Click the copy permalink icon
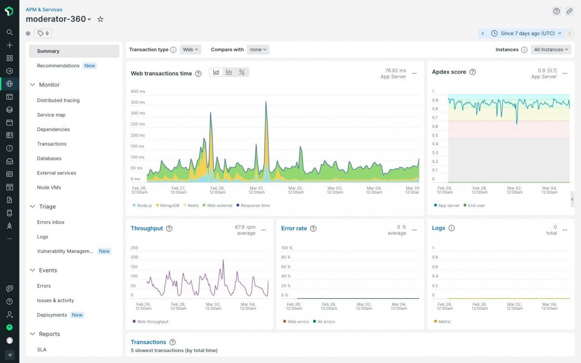Screen dimensions: 581x363 (x=569, y=11)
